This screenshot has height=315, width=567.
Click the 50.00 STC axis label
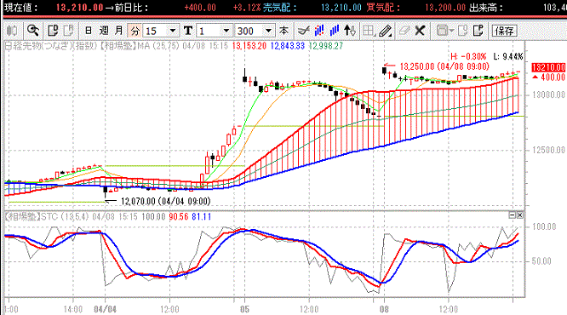pos(541,261)
